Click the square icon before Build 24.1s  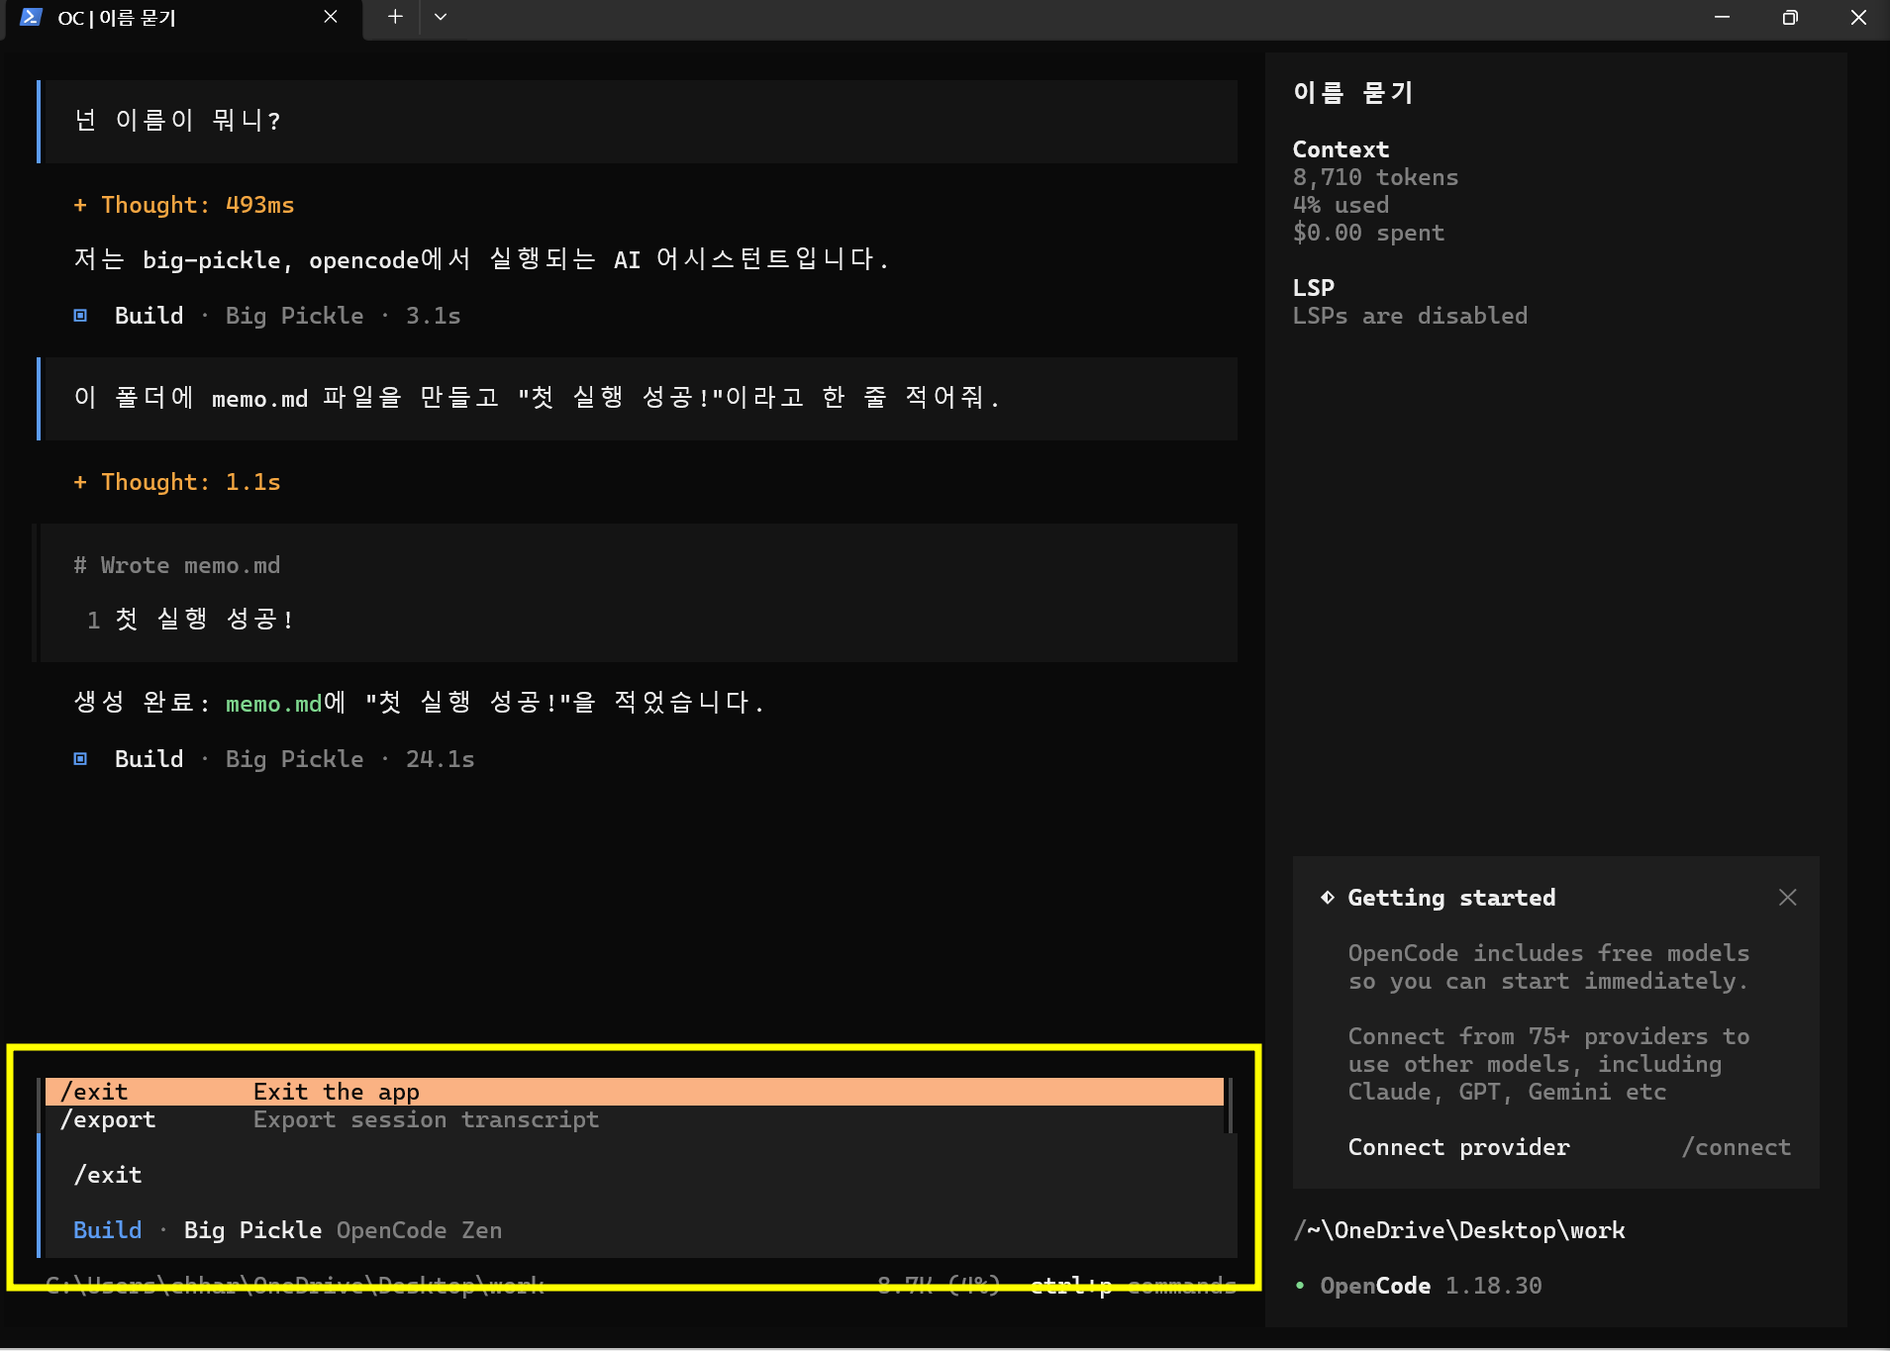[80, 759]
